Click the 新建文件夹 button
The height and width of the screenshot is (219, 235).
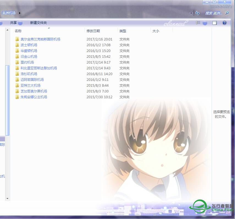pyautogui.click(x=38, y=23)
